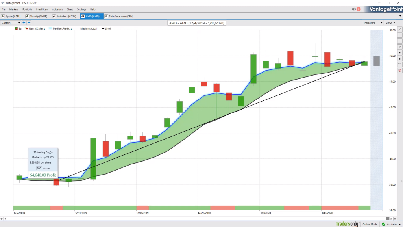Viewport: 403px width, 227px height.
Task: Click the 49.00 price axis label
Action: [x=392, y=56]
